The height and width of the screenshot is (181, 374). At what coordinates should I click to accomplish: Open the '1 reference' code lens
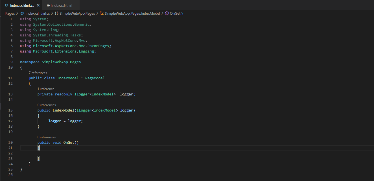coord(46,89)
